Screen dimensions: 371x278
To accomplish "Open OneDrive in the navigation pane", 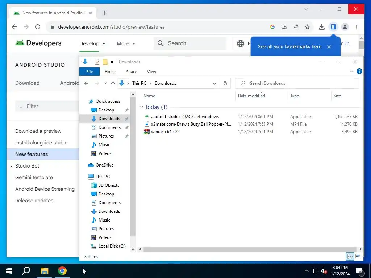I will 104,165.
